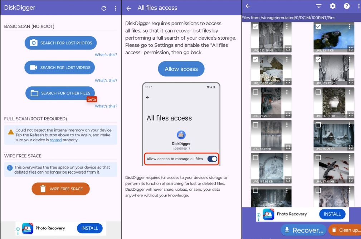
Task: Check the JPG 58.19 KB photo
Action: (x=255, y=125)
